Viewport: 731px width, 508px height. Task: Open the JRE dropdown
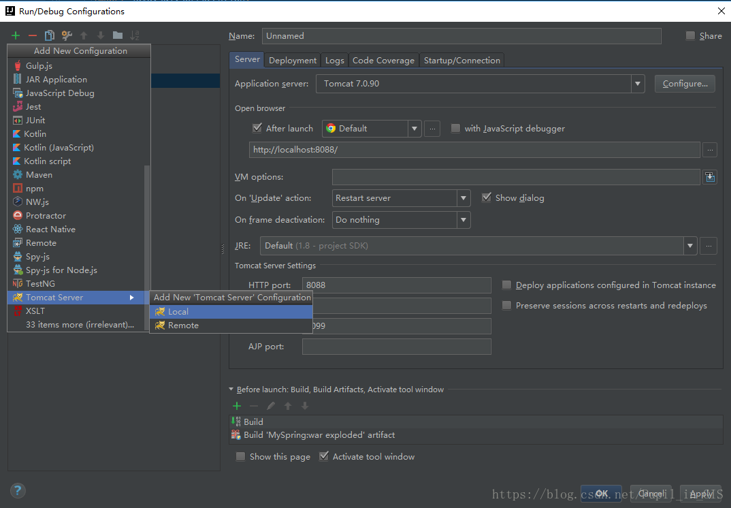[690, 246]
